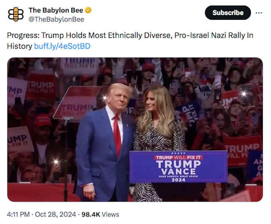Screen dimensions: 271x224
Task: Follow the buff.ly/4eSotBD link
Action: [x=62, y=46]
